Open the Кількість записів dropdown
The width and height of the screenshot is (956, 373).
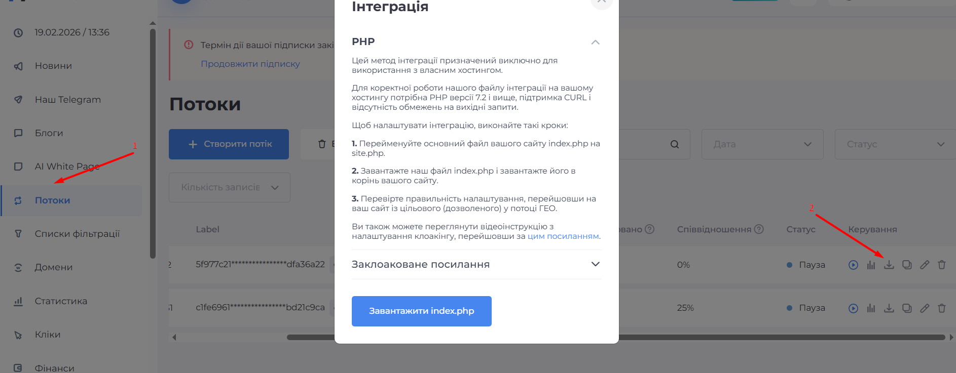click(x=229, y=187)
